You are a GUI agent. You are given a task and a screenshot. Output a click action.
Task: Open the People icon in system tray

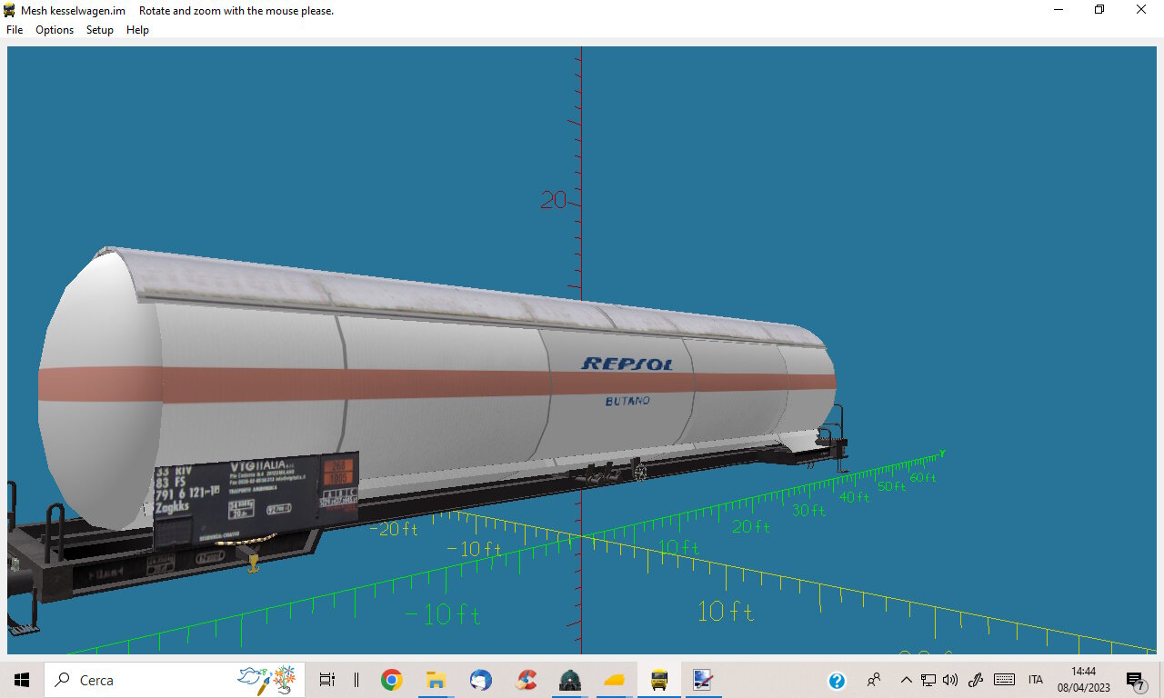(x=874, y=680)
